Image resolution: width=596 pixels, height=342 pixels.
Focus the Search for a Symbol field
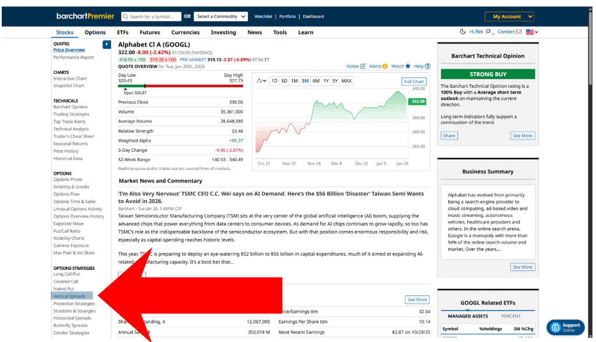(x=151, y=16)
